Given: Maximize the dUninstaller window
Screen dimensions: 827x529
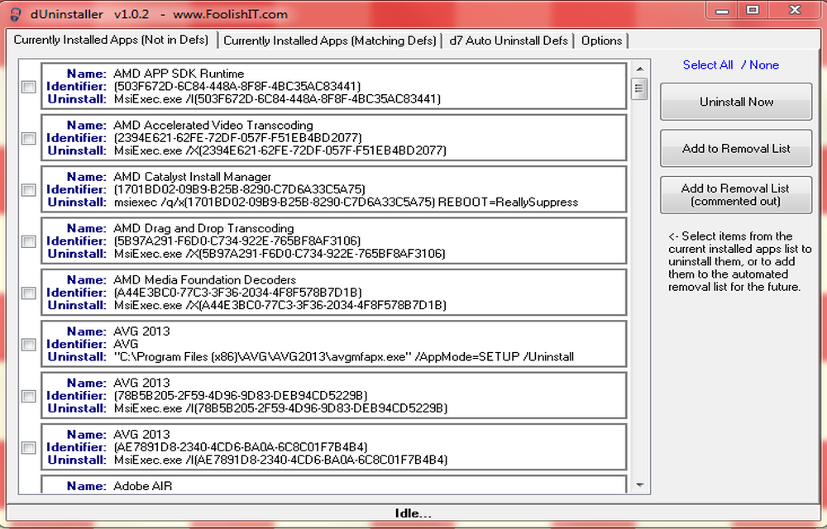Looking at the screenshot, I should click(x=753, y=11).
